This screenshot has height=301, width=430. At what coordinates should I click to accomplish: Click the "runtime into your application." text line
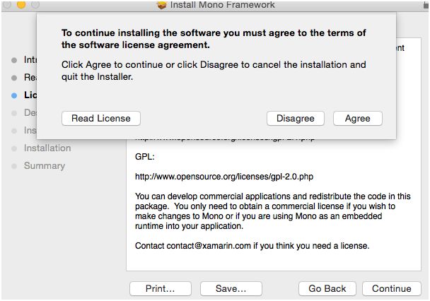pos(189,226)
